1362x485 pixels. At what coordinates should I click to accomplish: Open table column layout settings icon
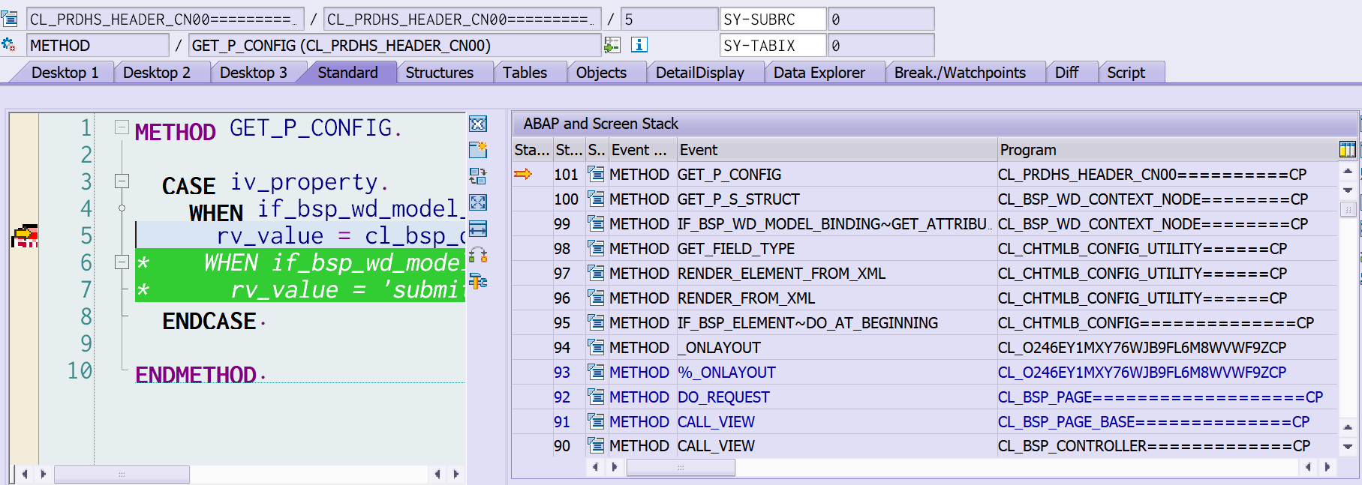tap(1347, 150)
